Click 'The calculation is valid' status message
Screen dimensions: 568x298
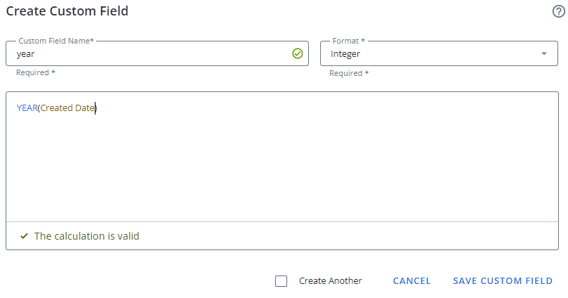[86, 236]
